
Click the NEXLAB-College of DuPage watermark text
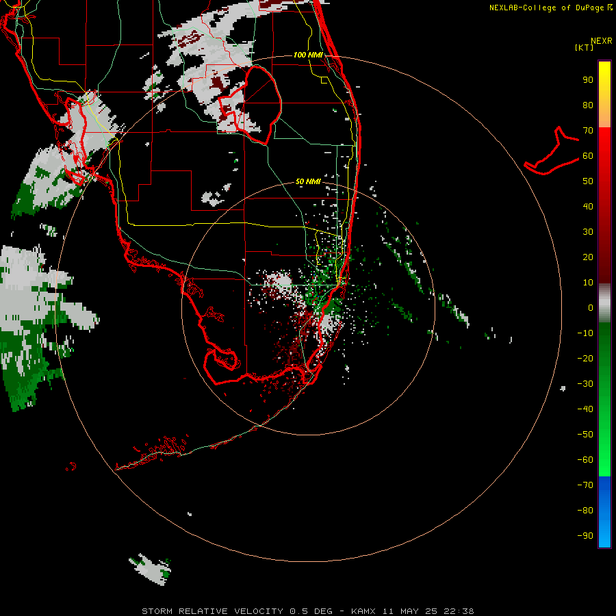[x=550, y=8]
